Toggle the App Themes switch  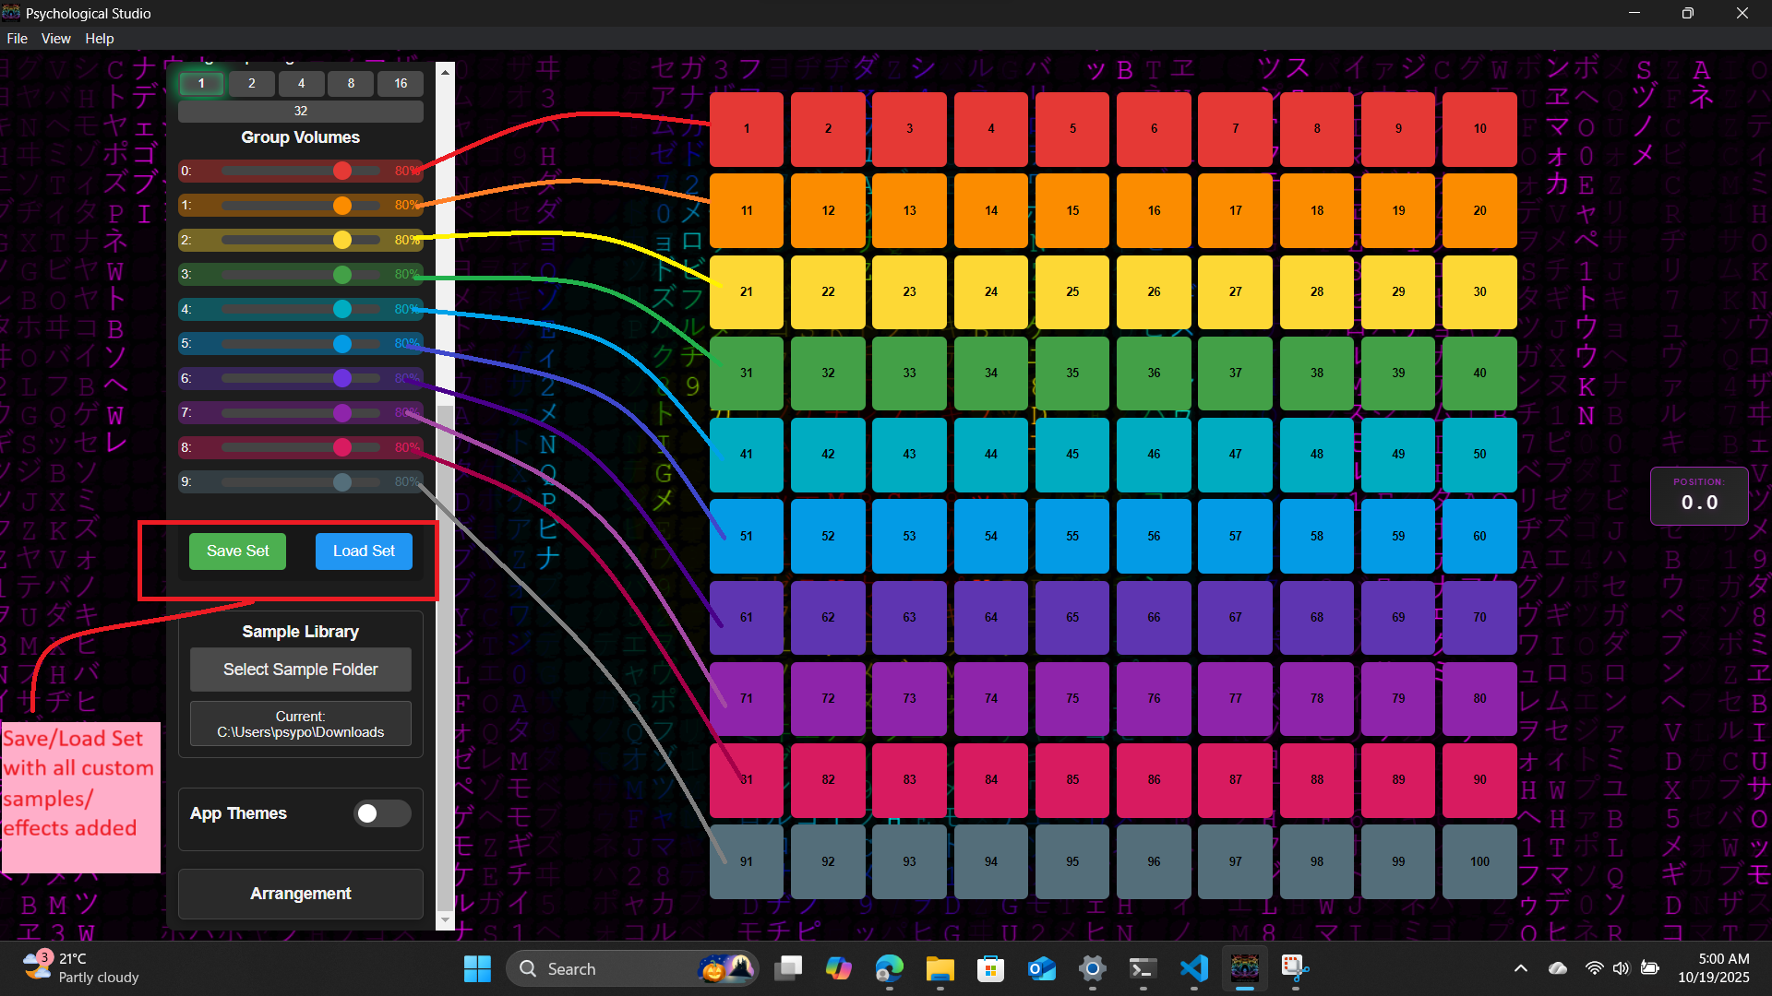[x=381, y=813]
